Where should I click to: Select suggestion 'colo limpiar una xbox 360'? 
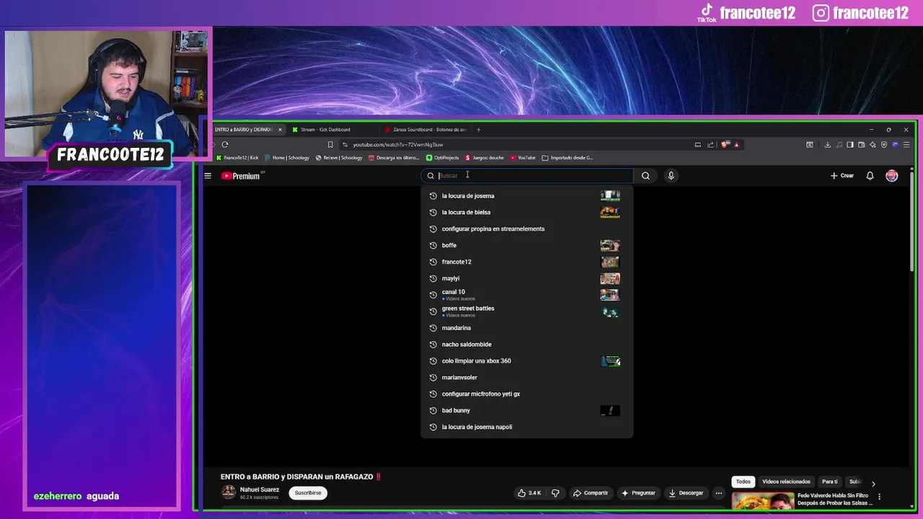[527, 361]
